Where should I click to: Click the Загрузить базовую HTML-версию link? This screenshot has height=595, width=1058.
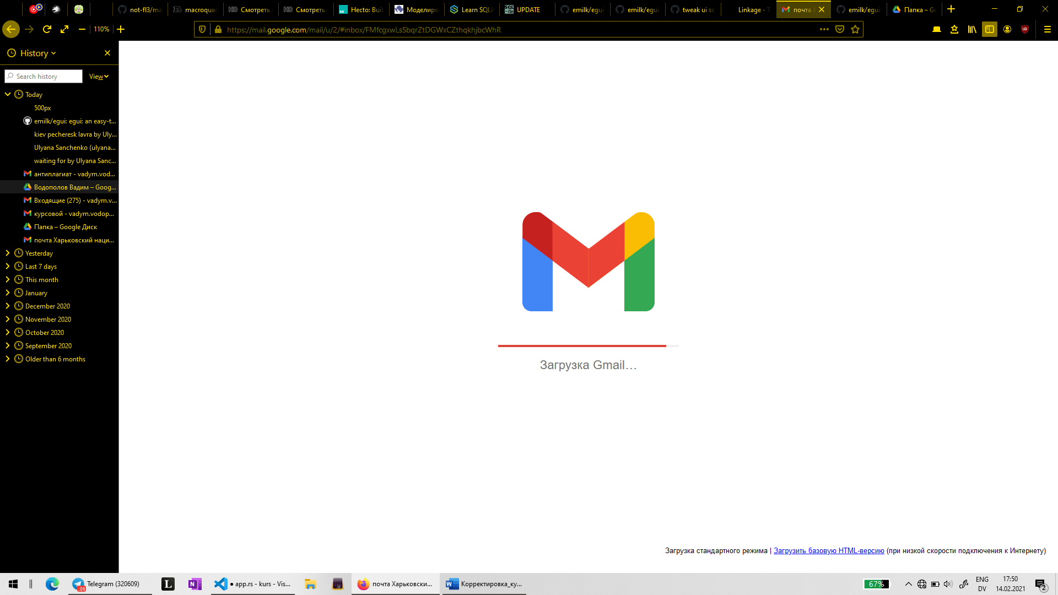click(829, 550)
